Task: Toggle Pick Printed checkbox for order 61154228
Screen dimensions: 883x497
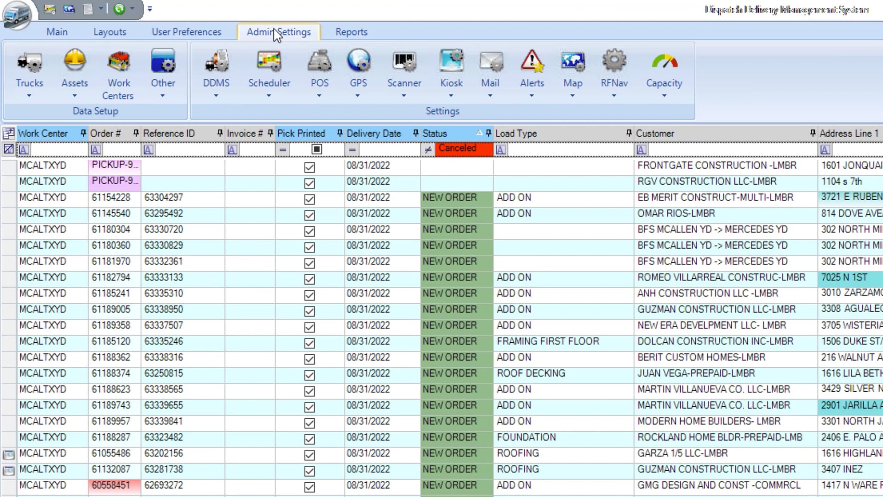Action: (x=310, y=199)
